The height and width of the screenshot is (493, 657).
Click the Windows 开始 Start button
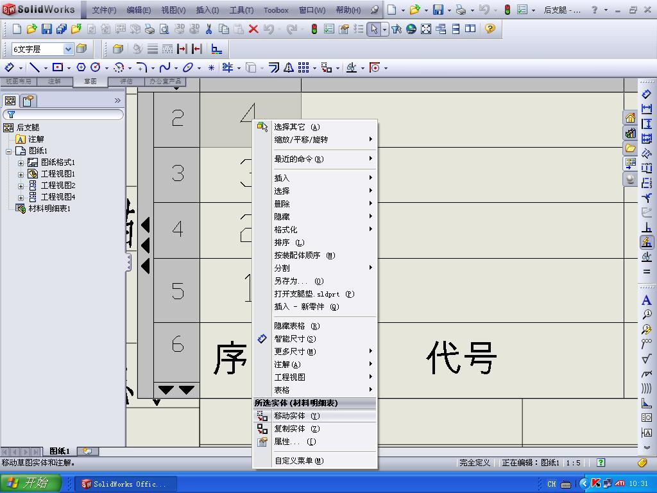point(31,483)
